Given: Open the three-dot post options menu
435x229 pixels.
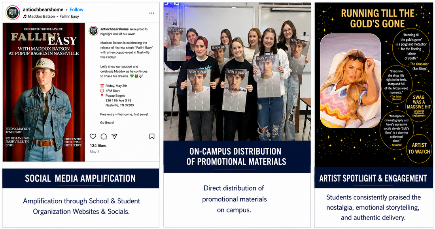Looking at the screenshot, I should (151, 13).
